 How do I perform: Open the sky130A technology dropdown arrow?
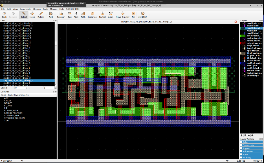coord(149,15)
